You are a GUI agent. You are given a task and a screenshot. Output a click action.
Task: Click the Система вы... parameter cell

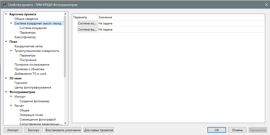[x=87, y=29]
